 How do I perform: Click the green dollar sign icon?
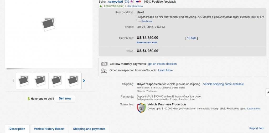click(29, 99)
